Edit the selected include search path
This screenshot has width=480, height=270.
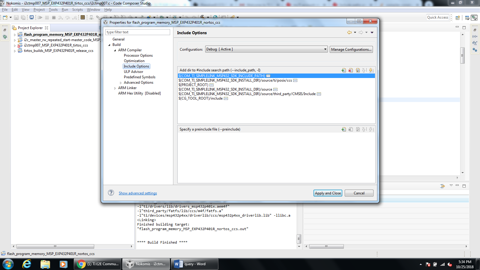click(358, 70)
